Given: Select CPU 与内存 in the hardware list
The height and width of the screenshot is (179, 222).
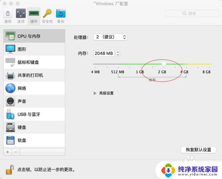Looking at the screenshot, I should (34, 36).
